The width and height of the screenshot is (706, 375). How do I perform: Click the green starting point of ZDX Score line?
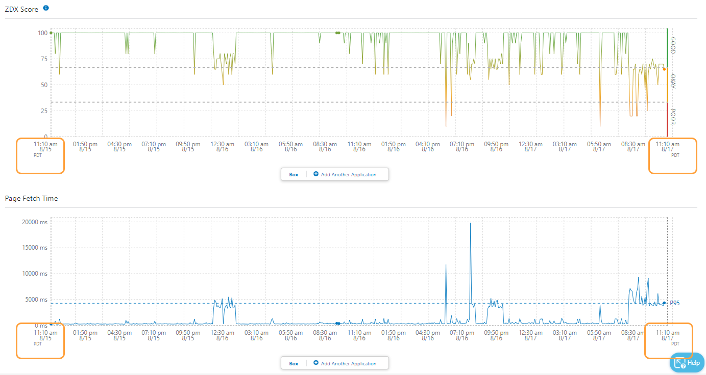(x=51, y=33)
